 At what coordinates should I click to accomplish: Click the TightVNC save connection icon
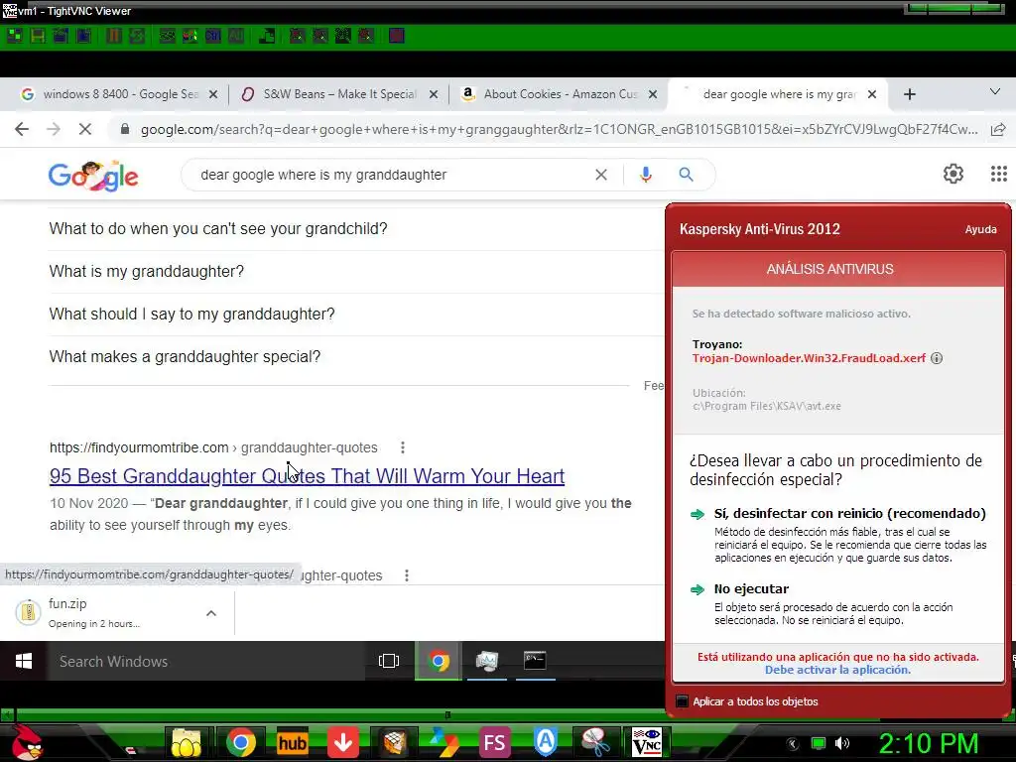pos(38,36)
